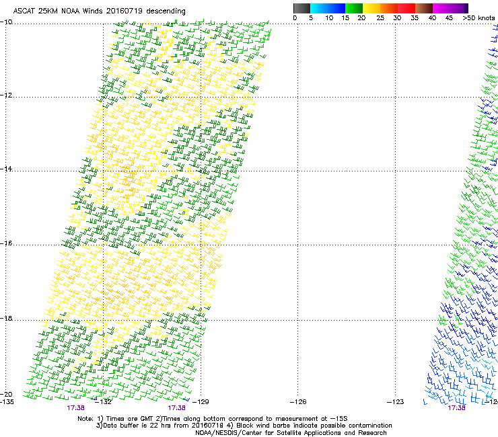Click the '-12' latitude axis label
498x437 pixels.
(6, 95)
